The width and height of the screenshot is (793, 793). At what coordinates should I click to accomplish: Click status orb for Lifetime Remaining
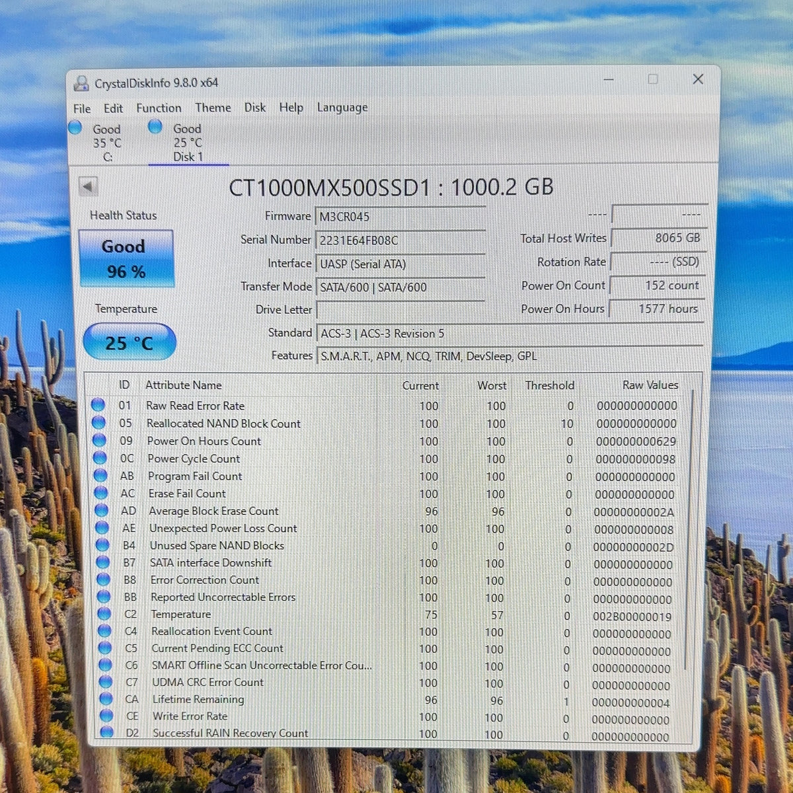pos(106,699)
